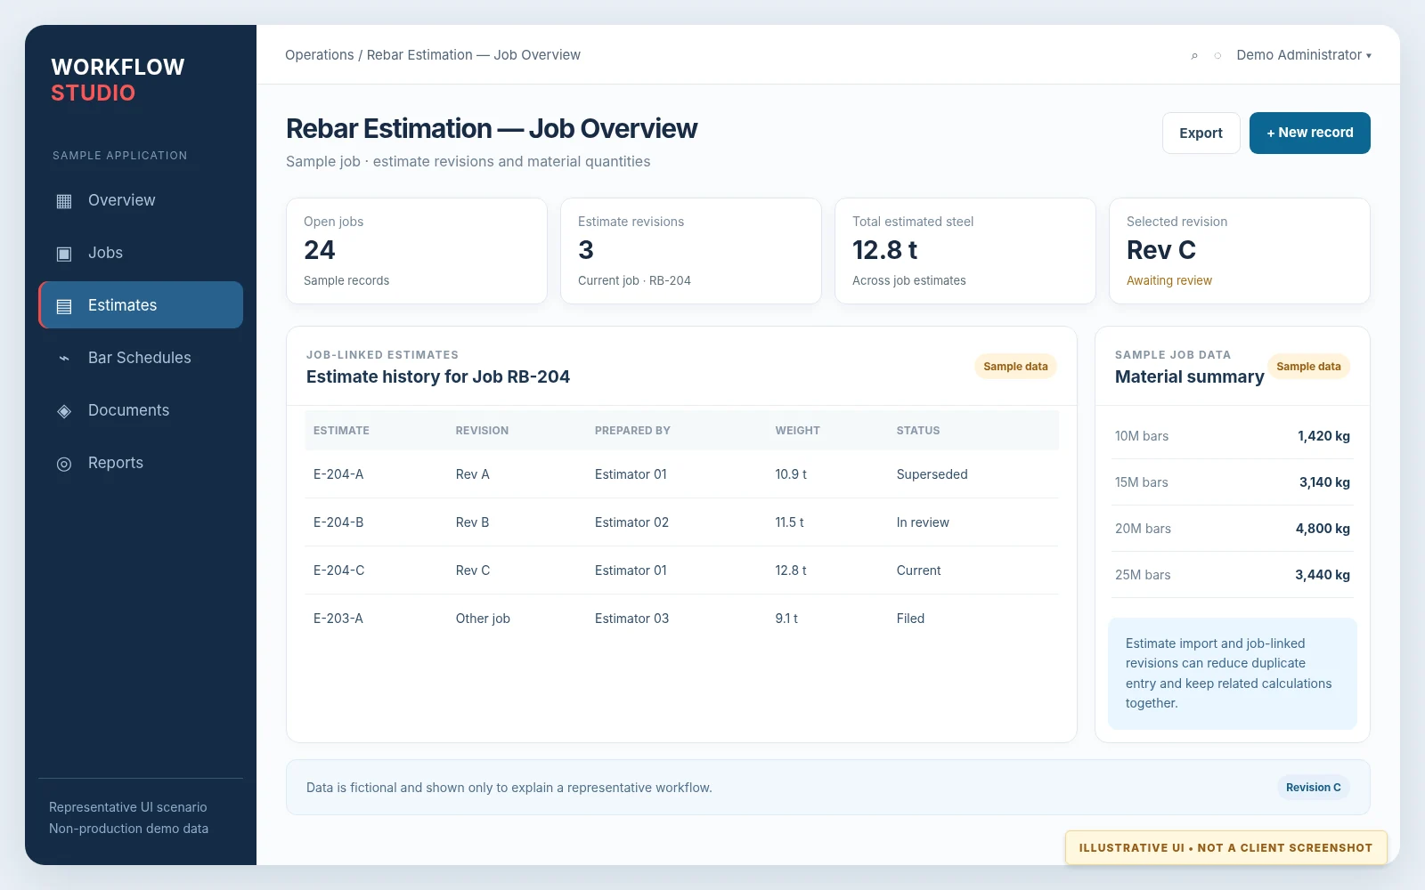1425x890 pixels.
Task: Click the 20M bars row
Action: [x=1233, y=529]
